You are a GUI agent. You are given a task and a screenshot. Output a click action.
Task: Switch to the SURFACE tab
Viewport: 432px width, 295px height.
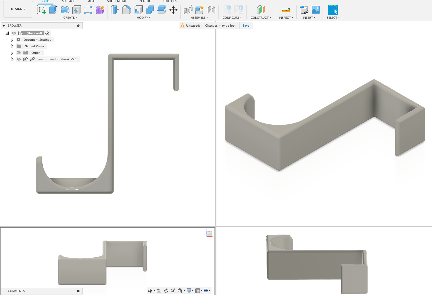click(x=68, y=1)
